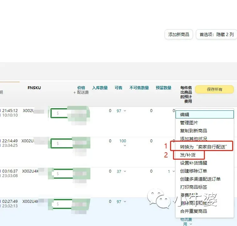Screen dimensions: 237x226
Task: Open 首选项: 隐藏 2 列 preferences
Action: [x=216, y=34]
